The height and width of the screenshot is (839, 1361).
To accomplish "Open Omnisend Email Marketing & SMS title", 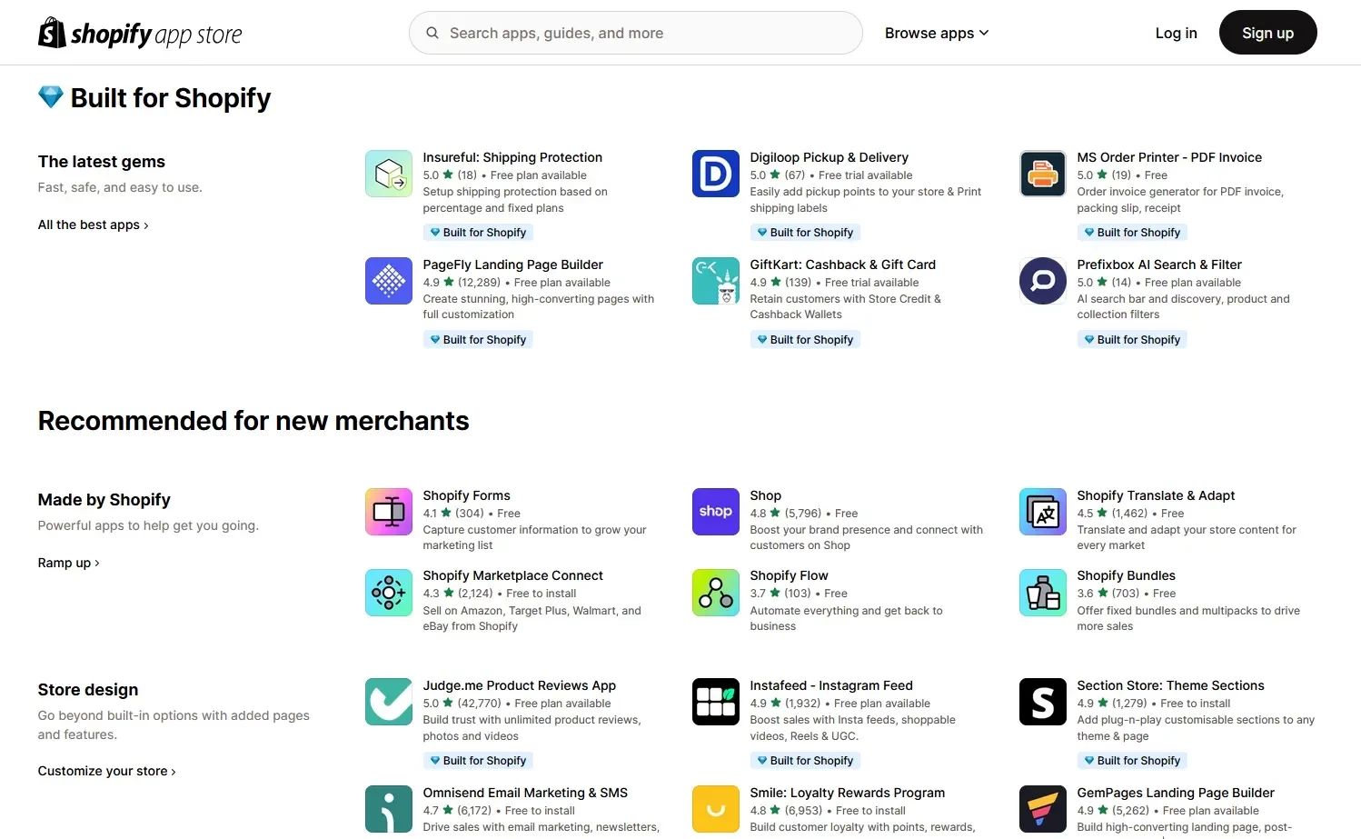I will coord(525,793).
